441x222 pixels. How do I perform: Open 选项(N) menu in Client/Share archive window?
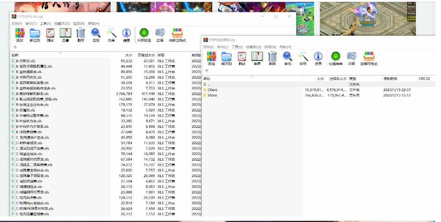pos(270,47)
